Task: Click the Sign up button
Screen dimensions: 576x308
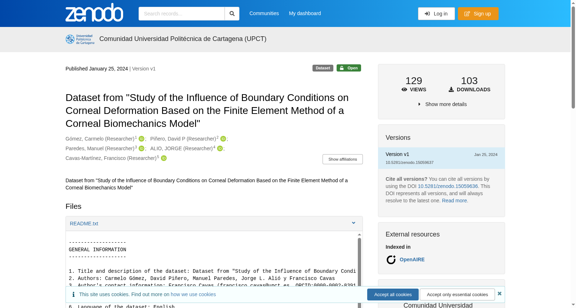Action: pos(478,14)
